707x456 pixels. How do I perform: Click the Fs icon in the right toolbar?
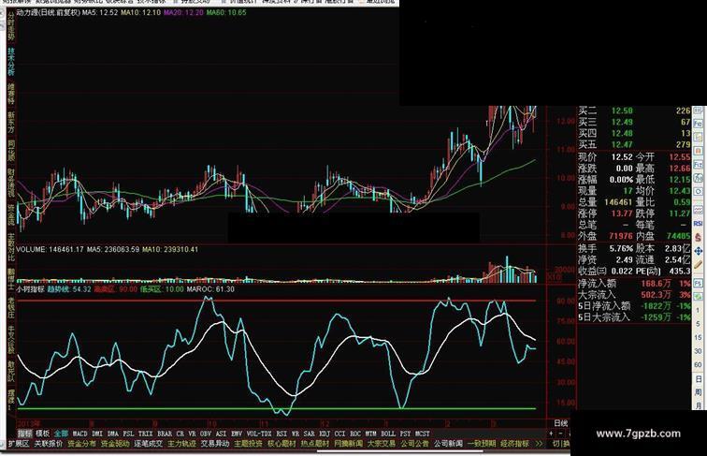tap(698, 283)
